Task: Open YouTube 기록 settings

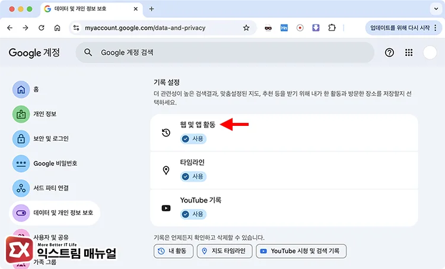Action: click(284, 208)
